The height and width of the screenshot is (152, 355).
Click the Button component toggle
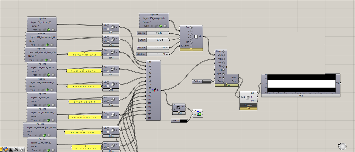[206, 81]
